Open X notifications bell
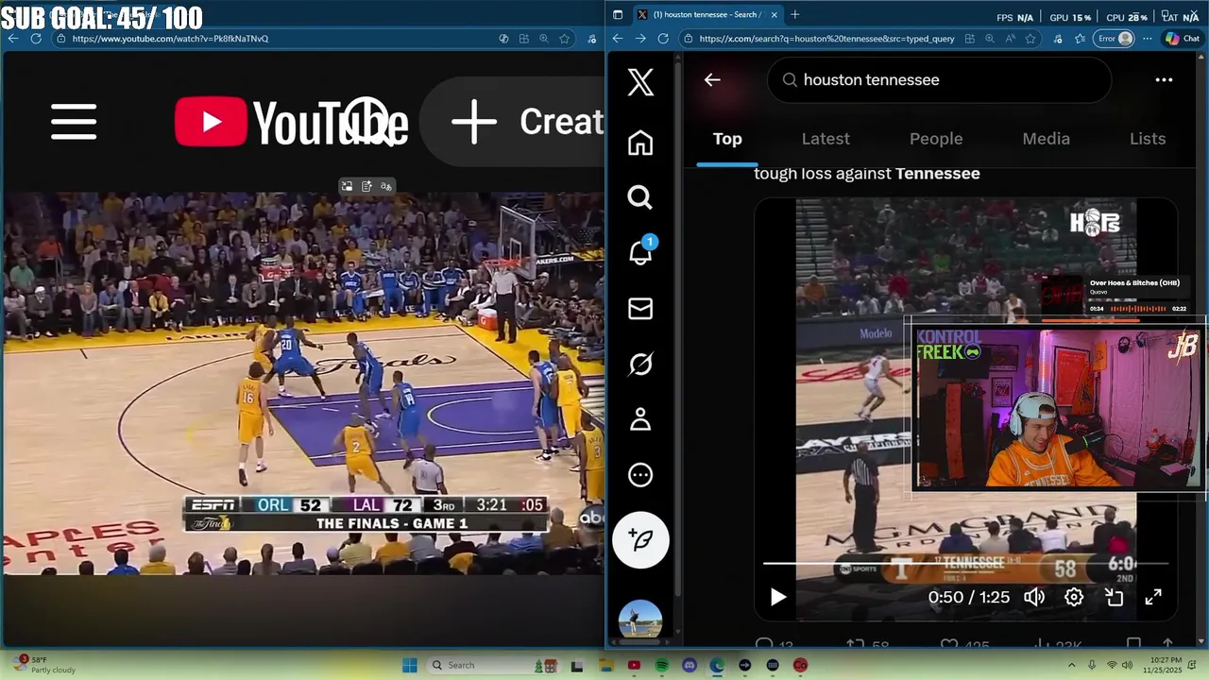1209x680 pixels. click(640, 251)
